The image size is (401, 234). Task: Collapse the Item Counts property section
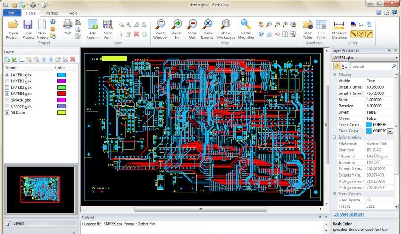coord(334,194)
